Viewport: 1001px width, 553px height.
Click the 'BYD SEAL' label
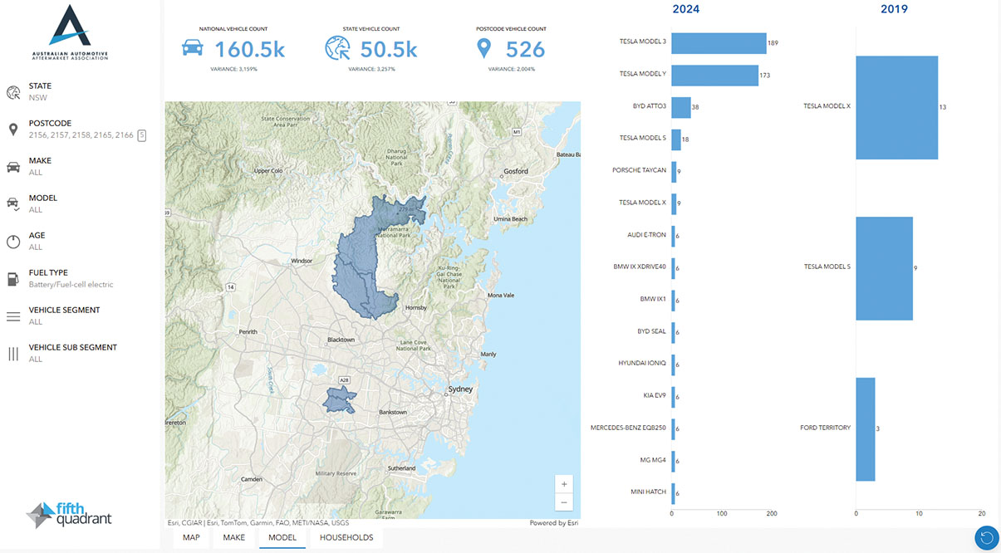(651, 331)
